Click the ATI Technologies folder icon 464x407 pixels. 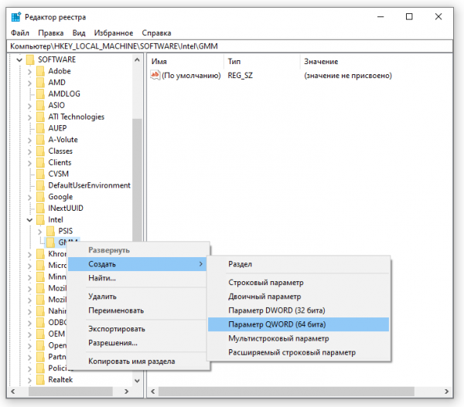point(40,117)
